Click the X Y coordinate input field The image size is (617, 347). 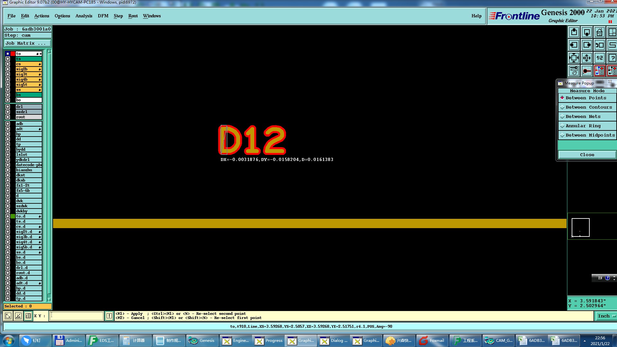76,316
